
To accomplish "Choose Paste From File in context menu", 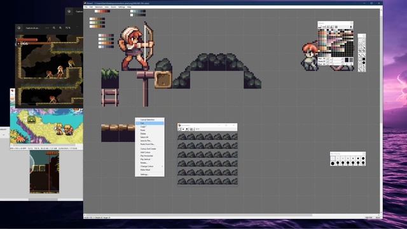I will tap(149, 144).
